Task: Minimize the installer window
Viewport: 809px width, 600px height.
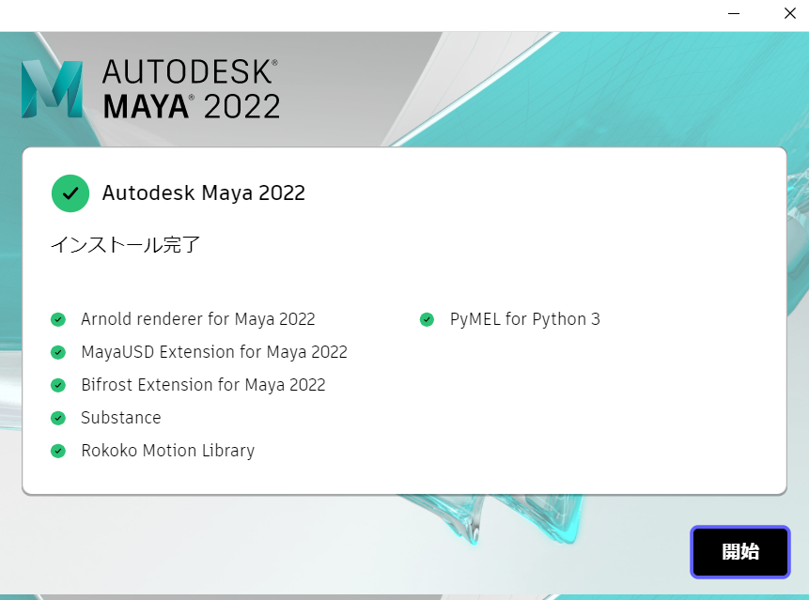Action: click(733, 14)
